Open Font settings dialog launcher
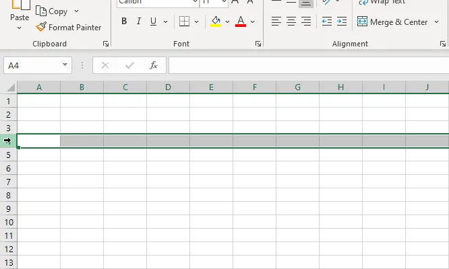Image resolution: width=449 pixels, height=269 pixels. [258, 44]
